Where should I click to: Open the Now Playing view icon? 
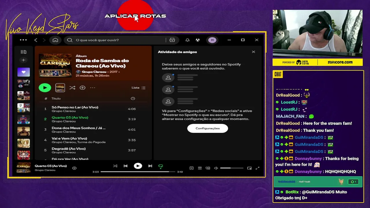[x=191, y=168]
